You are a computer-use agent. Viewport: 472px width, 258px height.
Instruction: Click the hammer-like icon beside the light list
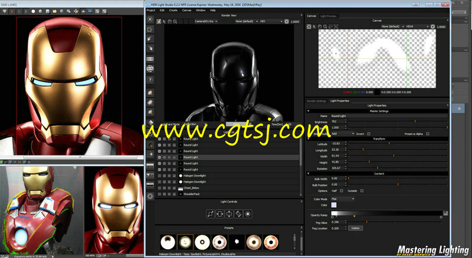click(x=150, y=145)
